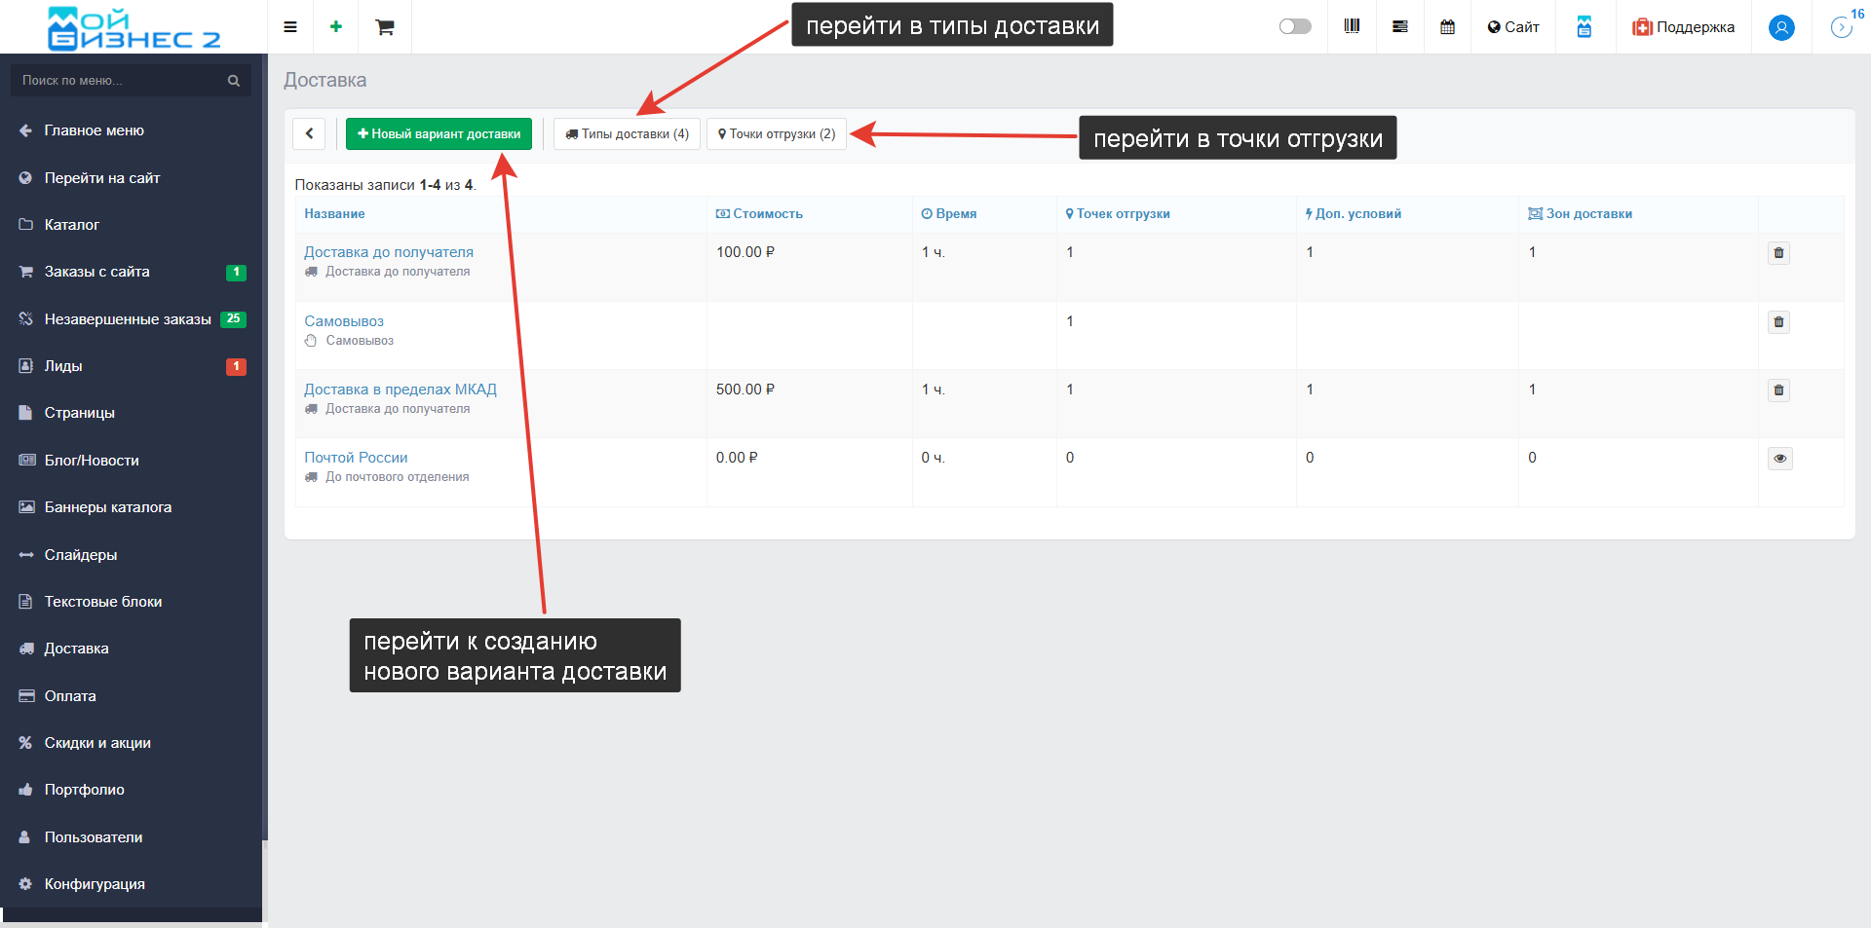
Task: Toggle visibility of Почтой России delivery
Action: click(1779, 459)
